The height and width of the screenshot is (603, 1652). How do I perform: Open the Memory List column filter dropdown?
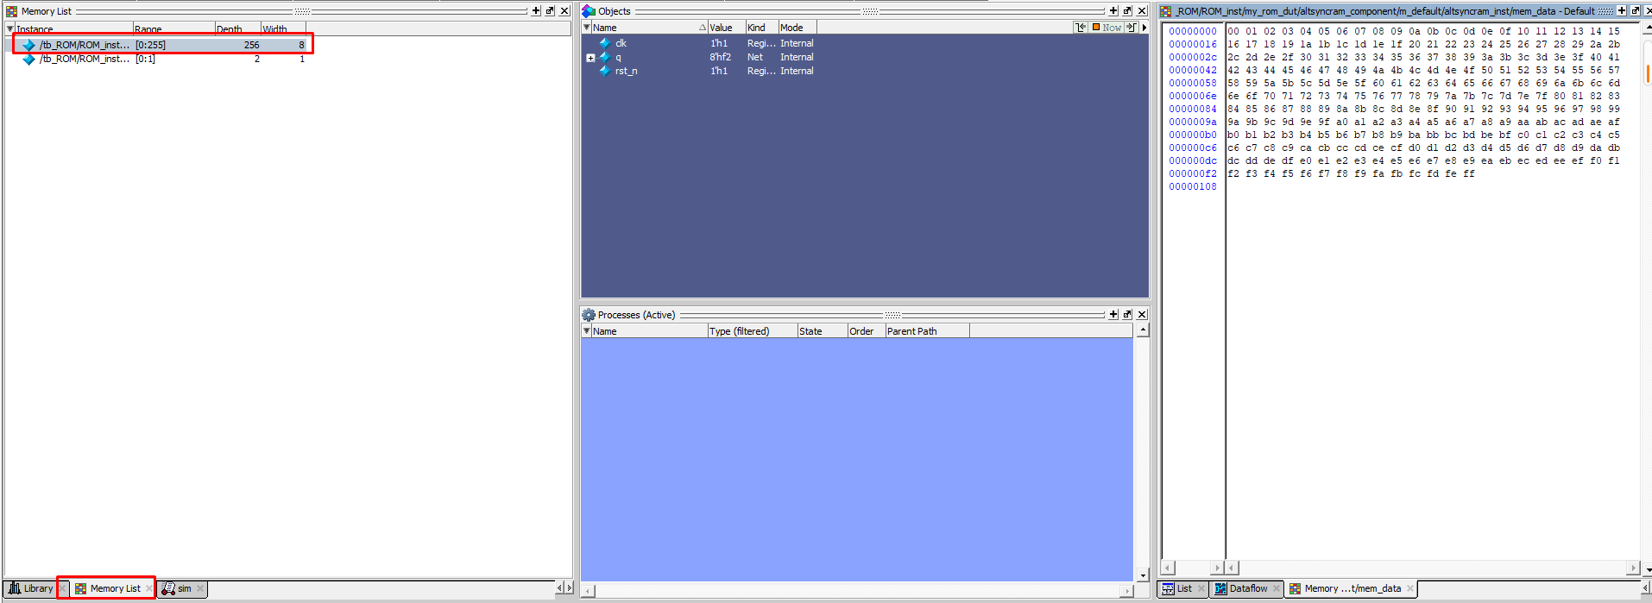9,28
